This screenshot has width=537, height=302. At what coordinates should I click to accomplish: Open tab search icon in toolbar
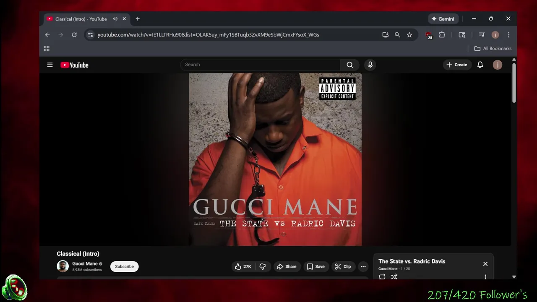(x=462, y=35)
